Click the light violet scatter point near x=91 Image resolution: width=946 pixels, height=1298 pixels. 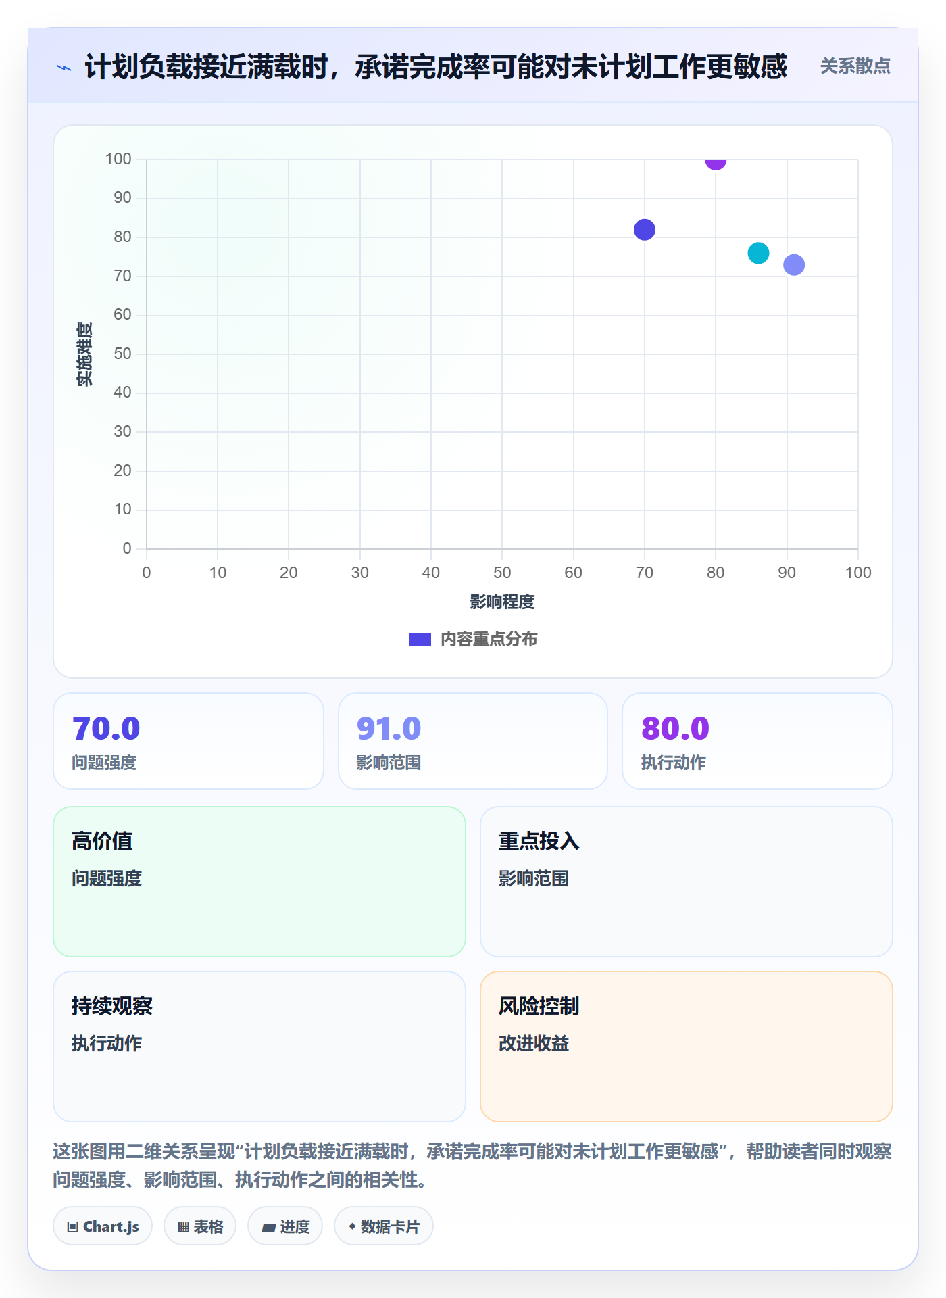[x=794, y=265]
